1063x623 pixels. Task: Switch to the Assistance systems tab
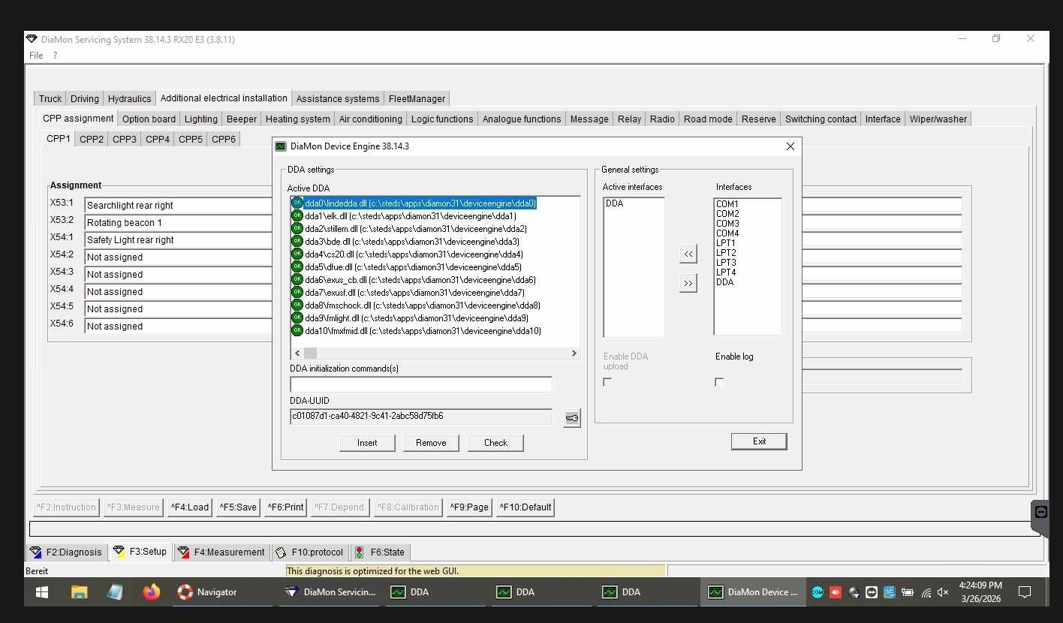click(x=338, y=98)
